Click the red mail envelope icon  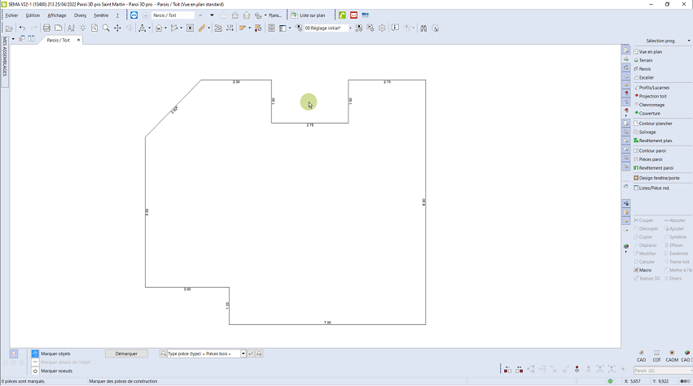[x=353, y=15]
